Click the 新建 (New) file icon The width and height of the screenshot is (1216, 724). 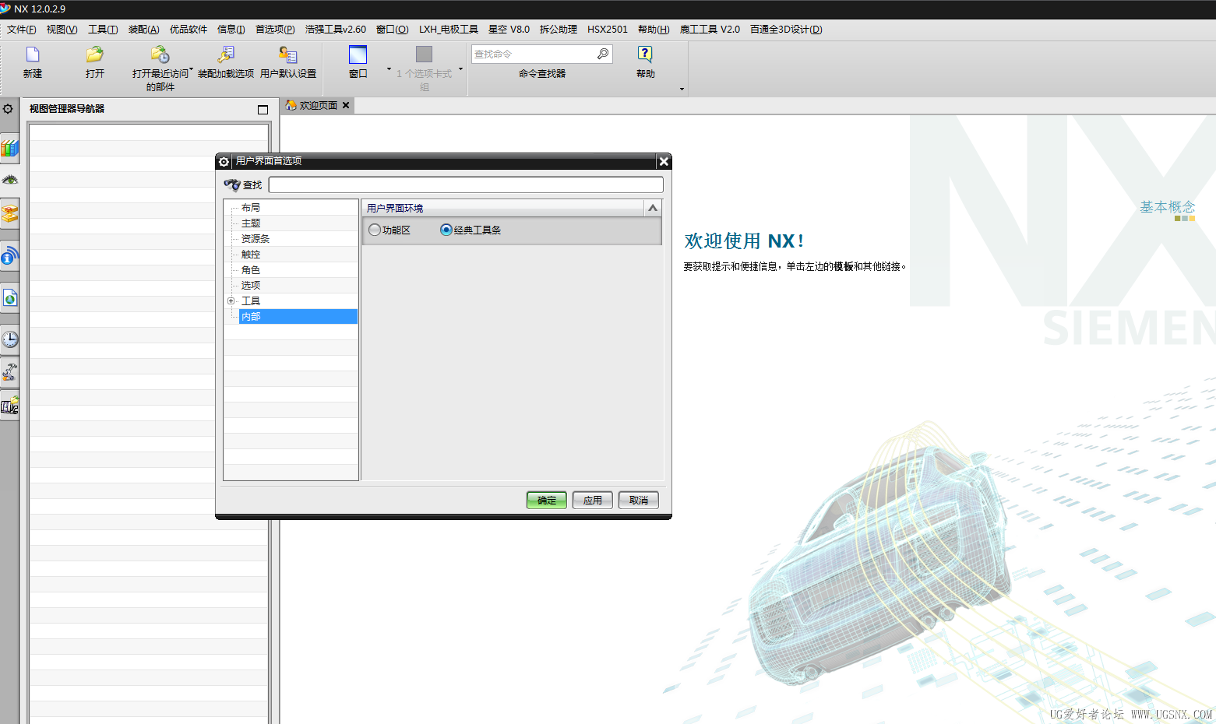click(33, 54)
